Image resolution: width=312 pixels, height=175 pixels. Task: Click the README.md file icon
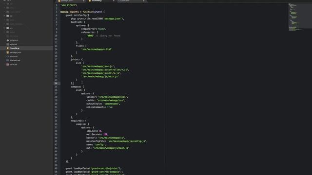pos(8,60)
